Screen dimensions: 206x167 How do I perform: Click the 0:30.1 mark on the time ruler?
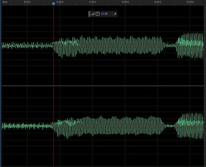coord(27,2)
